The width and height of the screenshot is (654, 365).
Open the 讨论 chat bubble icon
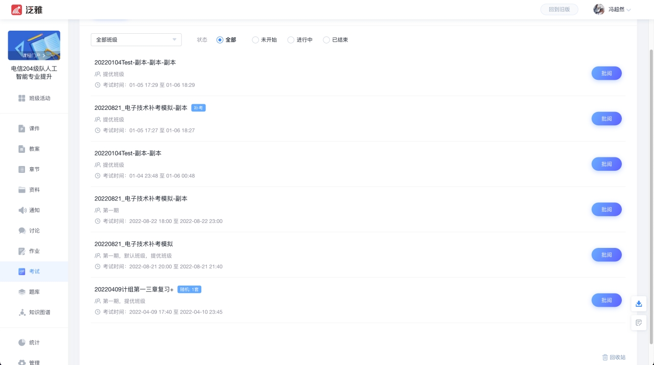click(x=22, y=231)
